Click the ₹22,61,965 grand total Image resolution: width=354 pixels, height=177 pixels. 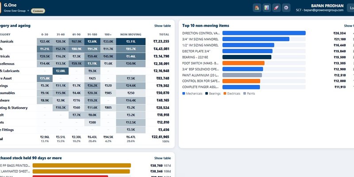coord(160,137)
